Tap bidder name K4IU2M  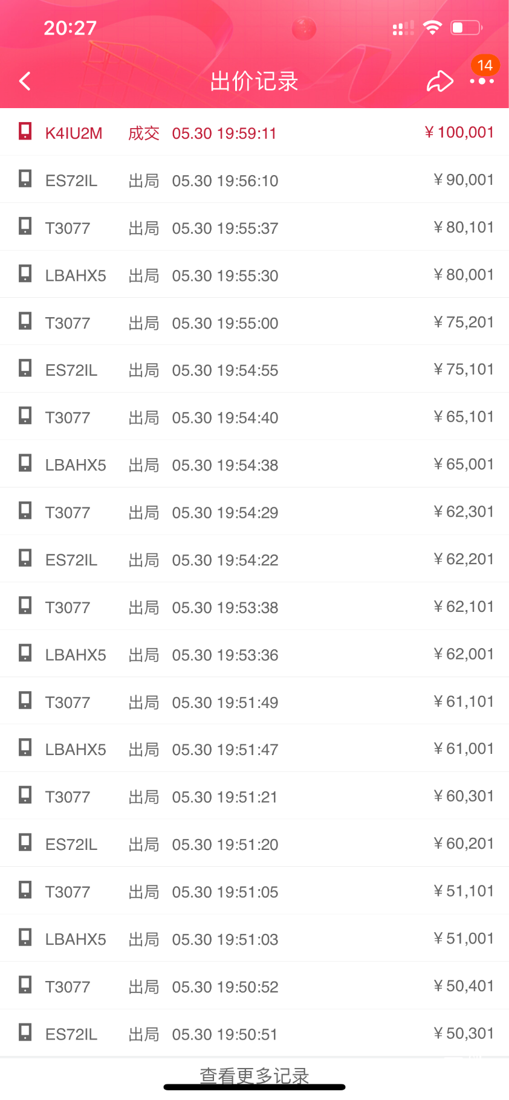point(74,133)
